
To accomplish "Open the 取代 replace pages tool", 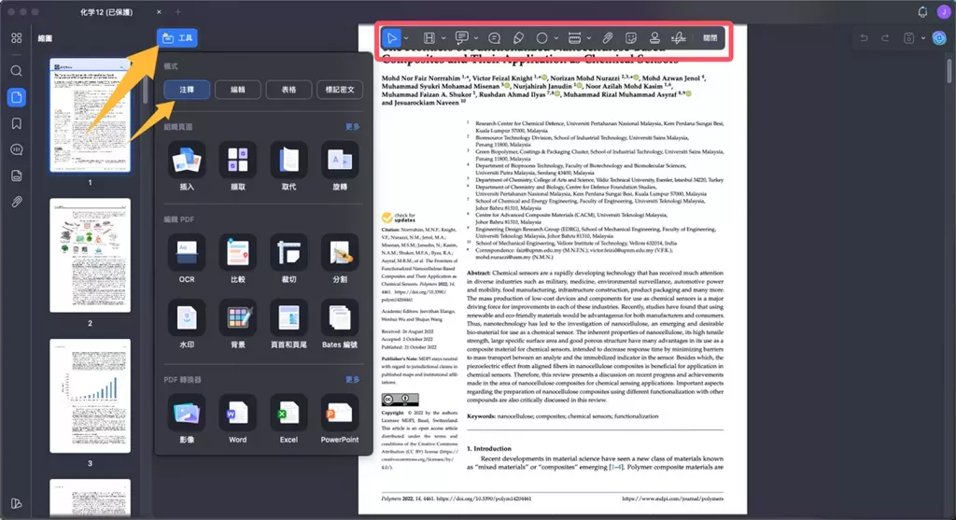I will pos(289,166).
